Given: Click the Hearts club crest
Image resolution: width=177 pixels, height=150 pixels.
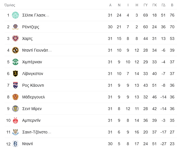Looking at the screenshot, I should (x=15, y=38).
